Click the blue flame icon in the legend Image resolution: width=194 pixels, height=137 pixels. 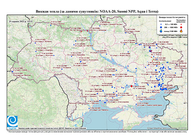pos(161,31)
